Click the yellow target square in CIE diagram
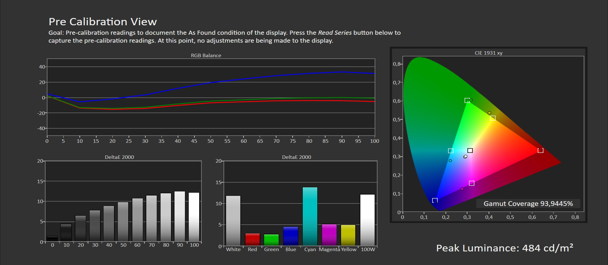This screenshot has height=265, width=608. click(493, 118)
